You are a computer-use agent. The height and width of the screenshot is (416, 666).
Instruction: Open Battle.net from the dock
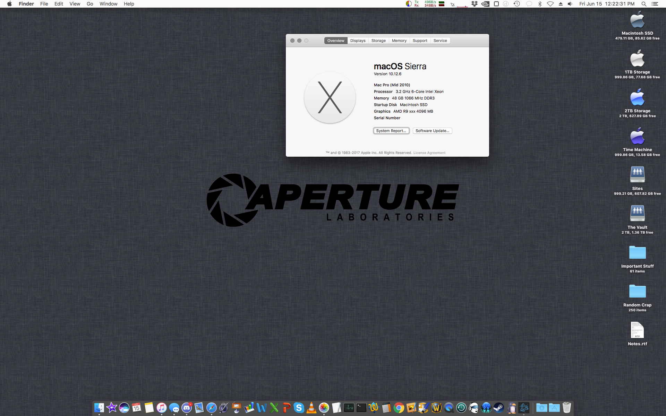point(524,408)
